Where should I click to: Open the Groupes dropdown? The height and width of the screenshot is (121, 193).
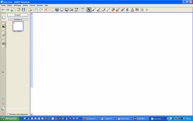pyautogui.click(x=18, y=15)
